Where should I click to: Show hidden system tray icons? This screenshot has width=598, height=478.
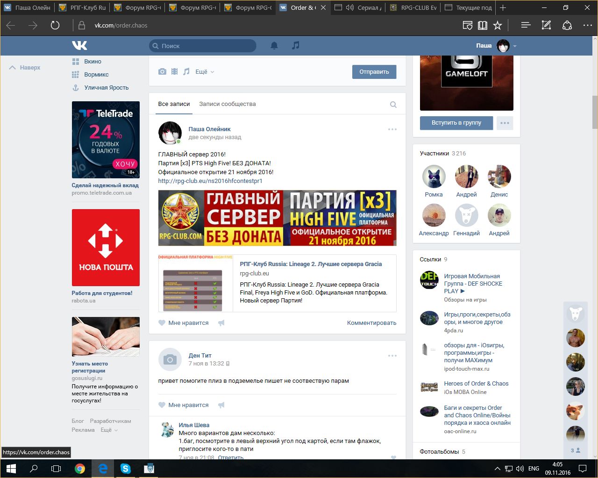pos(497,469)
